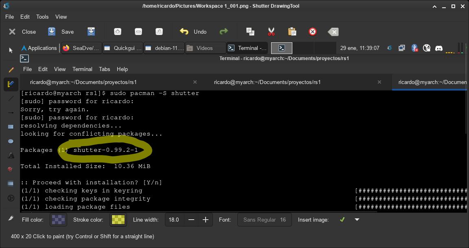Viewport: 469px width, 248px height.
Task: Open the File menu of Shutter
Action: click(x=10, y=17)
